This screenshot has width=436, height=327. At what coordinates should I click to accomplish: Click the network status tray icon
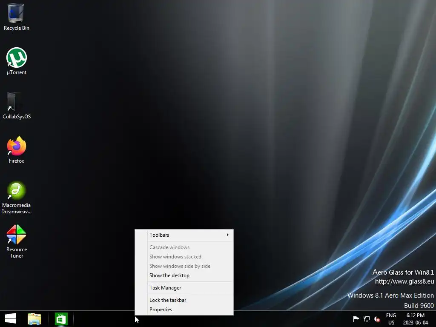(x=367, y=318)
